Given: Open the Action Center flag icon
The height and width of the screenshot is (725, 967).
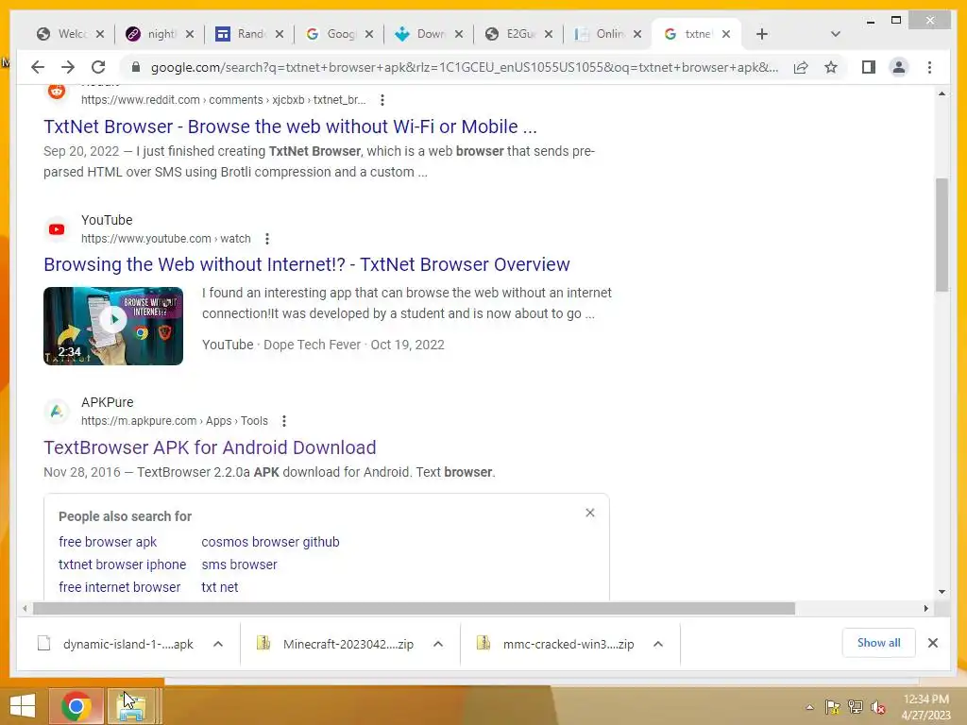Looking at the screenshot, I should click(x=833, y=707).
